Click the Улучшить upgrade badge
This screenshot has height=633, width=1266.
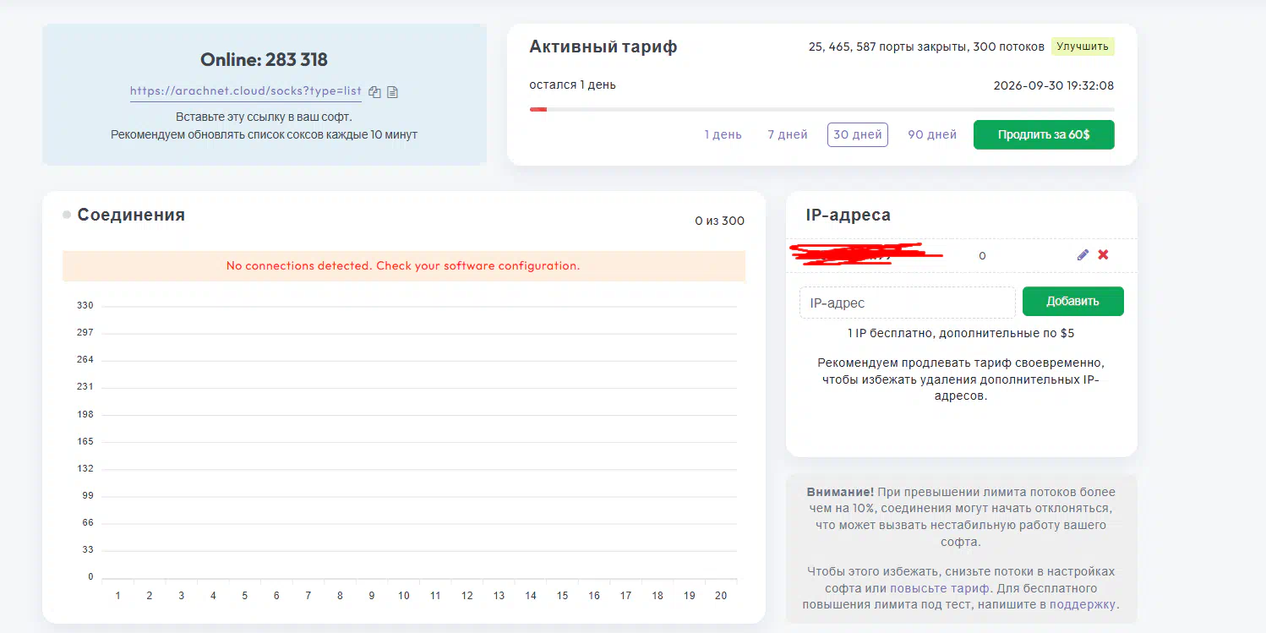pos(1083,46)
